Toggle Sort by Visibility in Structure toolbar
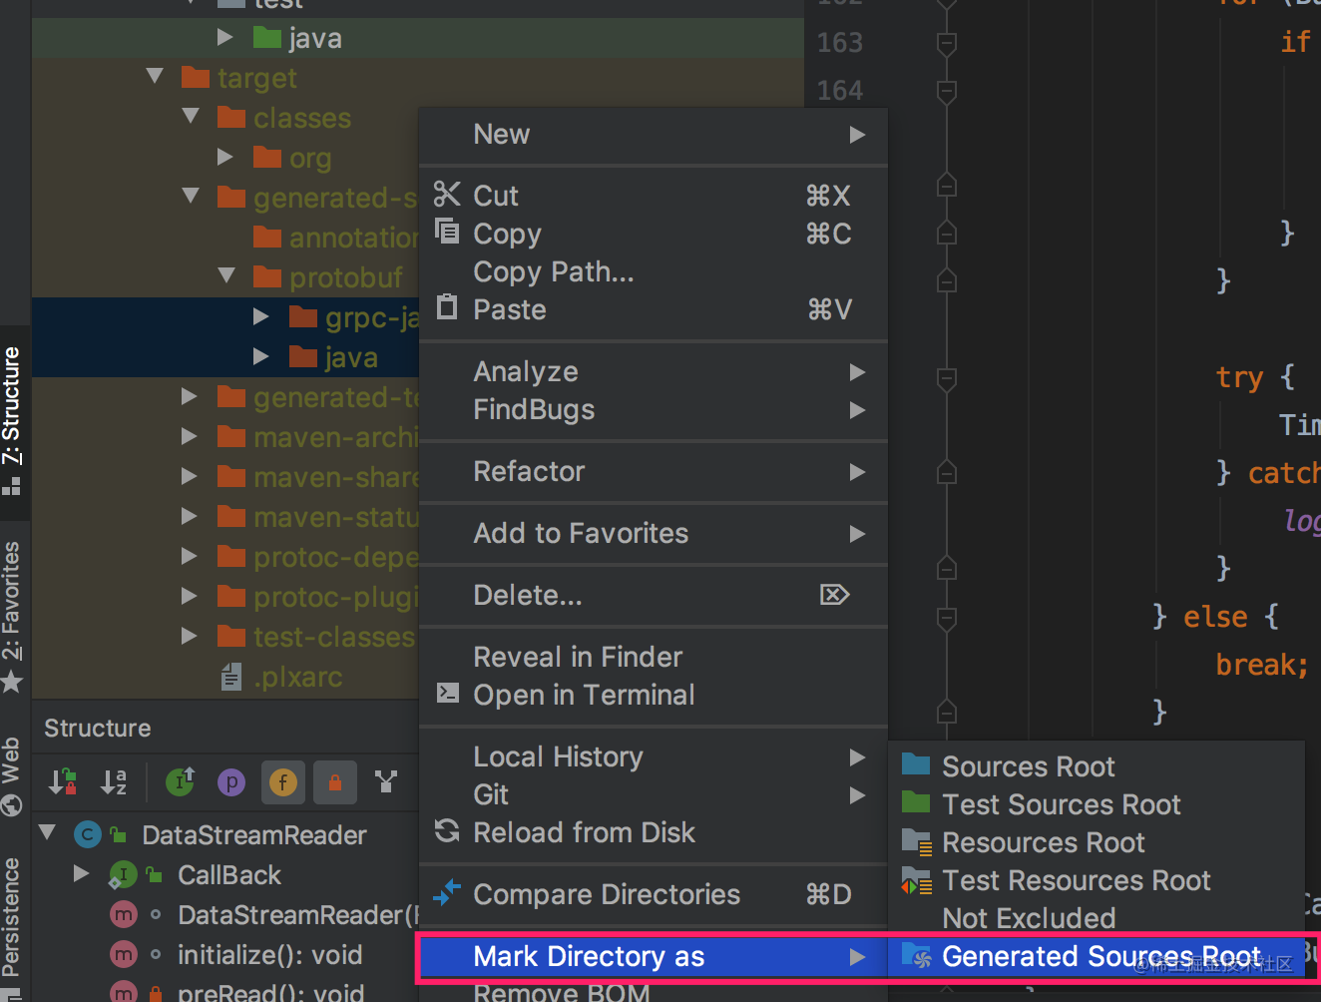1321x1002 pixels. point(63,782)
